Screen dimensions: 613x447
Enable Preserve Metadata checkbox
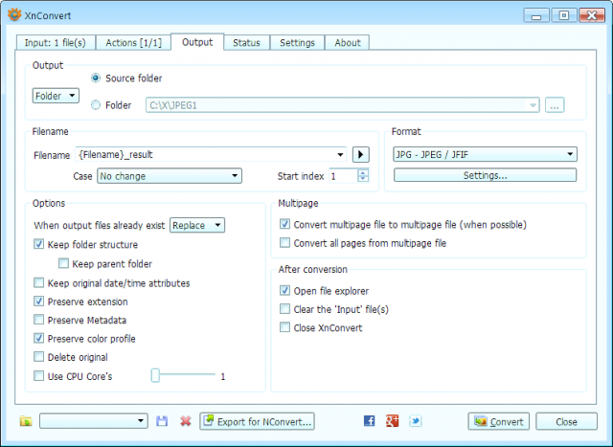(x=38, y=320)
